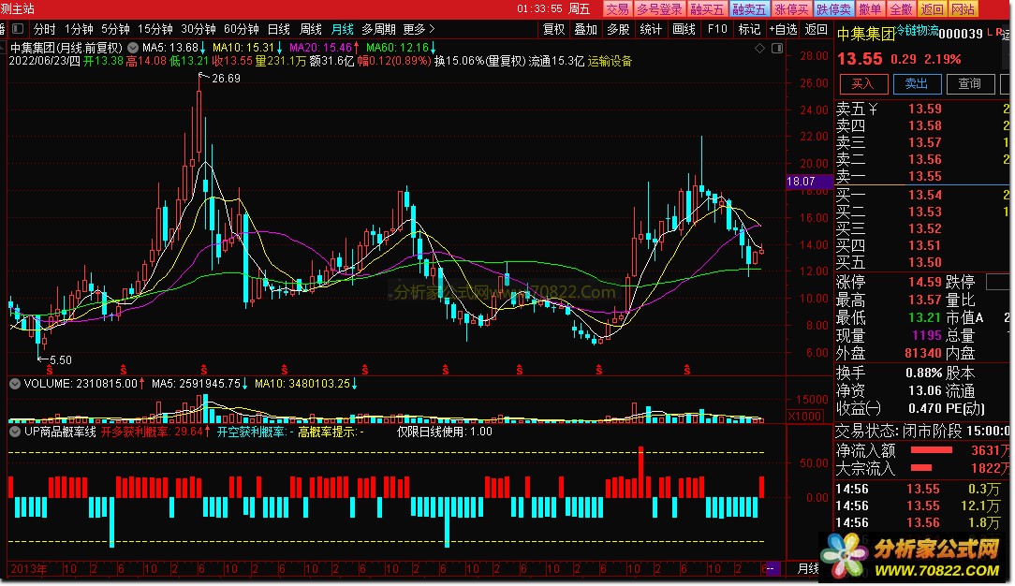Select 买一 price 13.54

point(925,195)
